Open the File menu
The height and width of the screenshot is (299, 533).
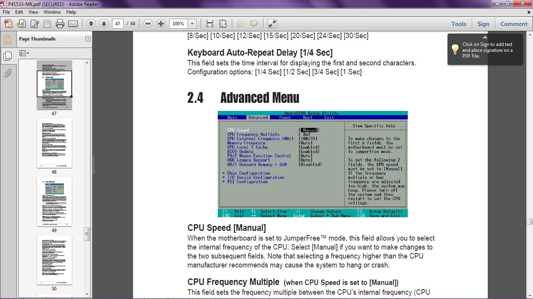7,12
